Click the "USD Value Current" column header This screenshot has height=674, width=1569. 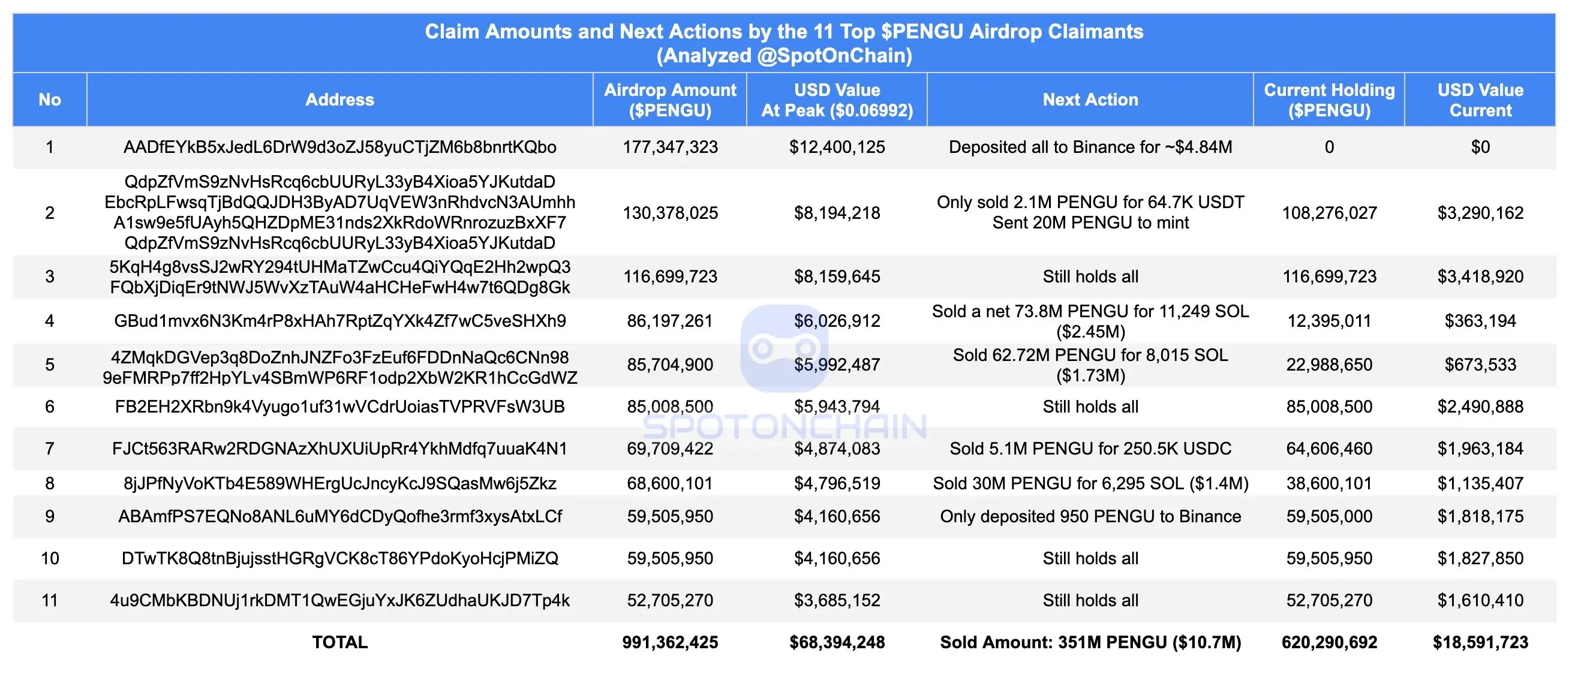click(x=1480, y=100)
